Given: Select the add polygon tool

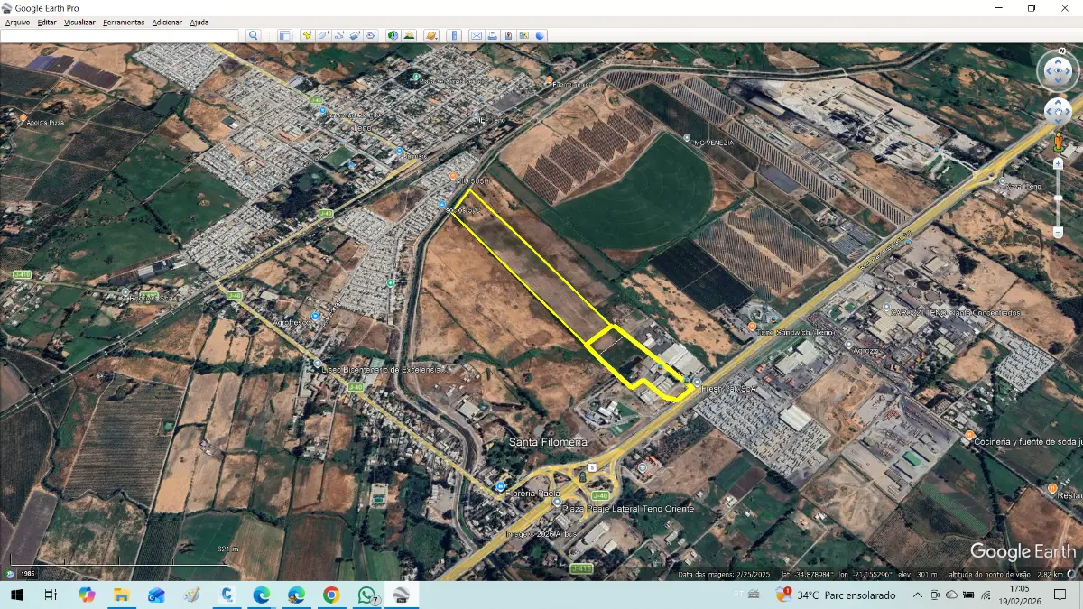Looking at the screenshot, I should tap(324, 35).
